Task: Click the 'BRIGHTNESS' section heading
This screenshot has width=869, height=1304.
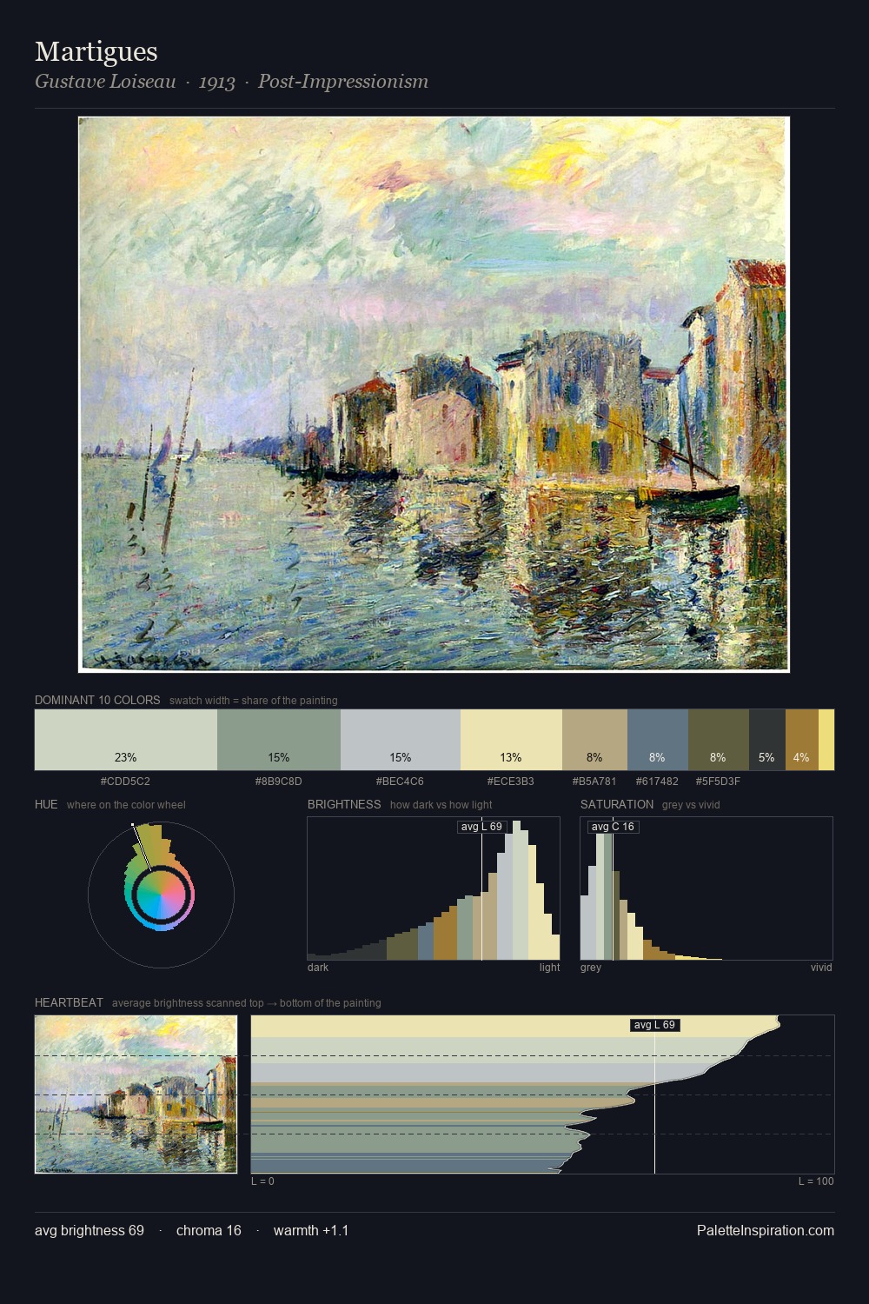Action: pyautogui.click(x=344, y=804)
